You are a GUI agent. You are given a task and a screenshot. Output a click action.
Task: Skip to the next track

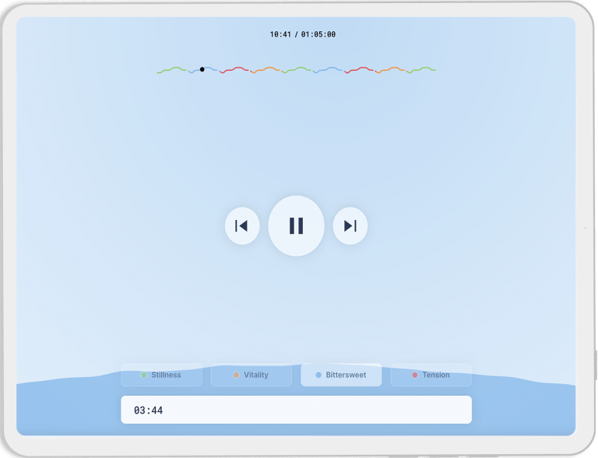click(x=350, y=226)
